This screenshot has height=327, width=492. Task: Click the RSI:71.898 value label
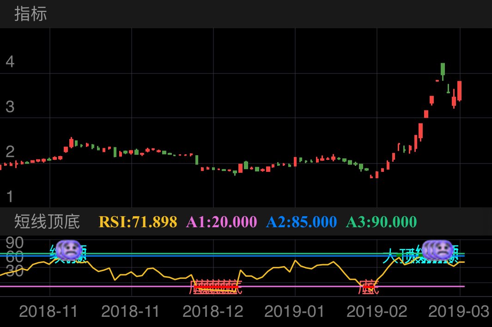[138, 222]
